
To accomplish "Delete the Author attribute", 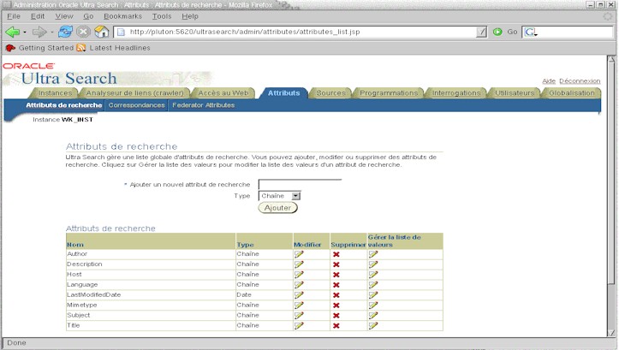I will (336, 254).
